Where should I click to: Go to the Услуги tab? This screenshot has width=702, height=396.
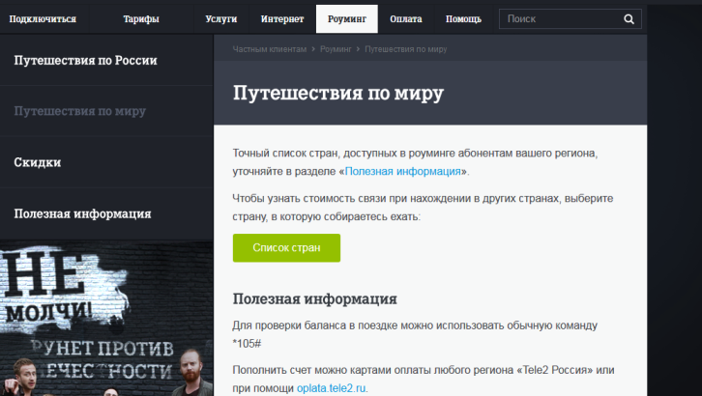[x=221, y=18]
